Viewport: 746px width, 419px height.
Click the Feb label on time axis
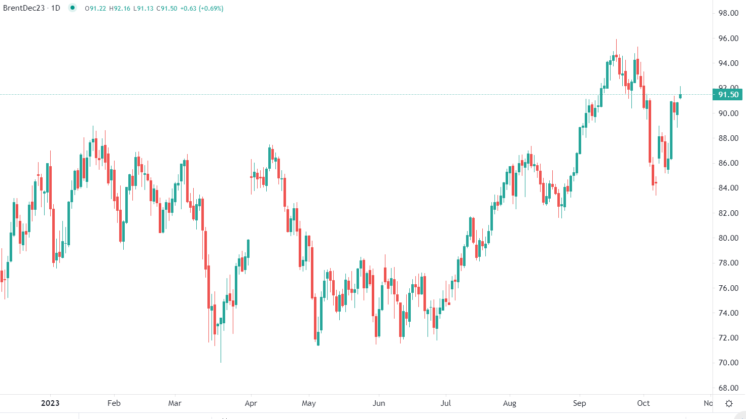point(114,403)
